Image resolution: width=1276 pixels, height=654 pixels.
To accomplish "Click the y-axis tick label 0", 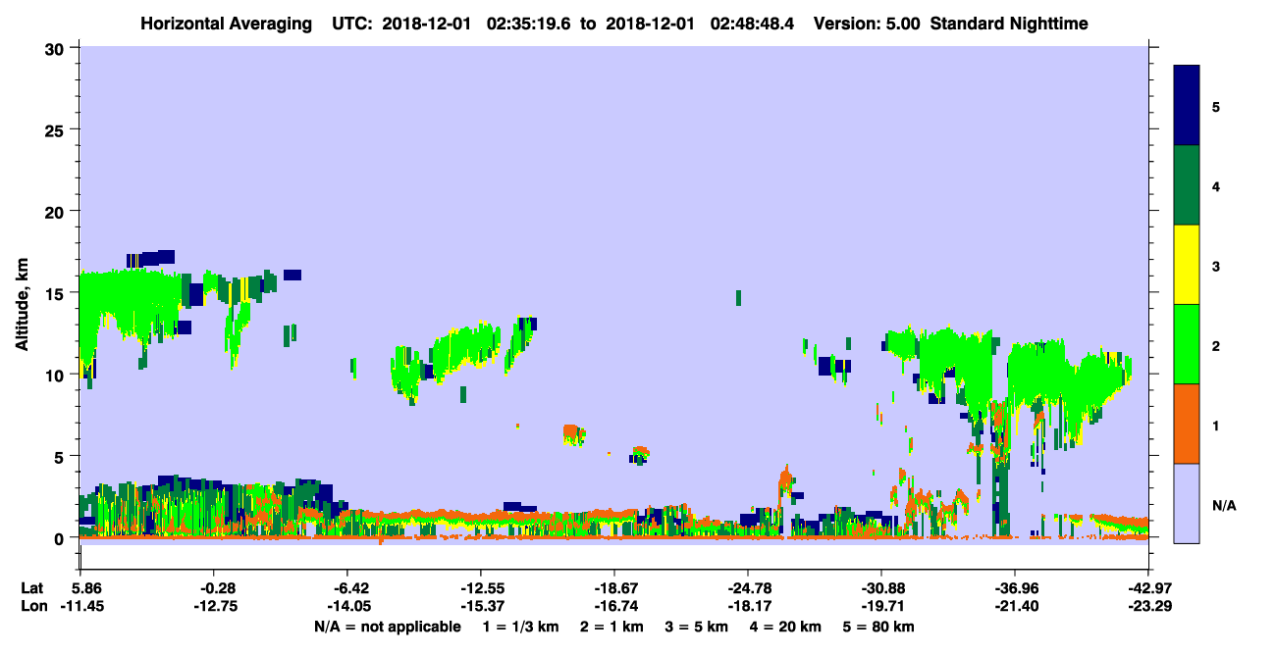I will pos(62,538).
